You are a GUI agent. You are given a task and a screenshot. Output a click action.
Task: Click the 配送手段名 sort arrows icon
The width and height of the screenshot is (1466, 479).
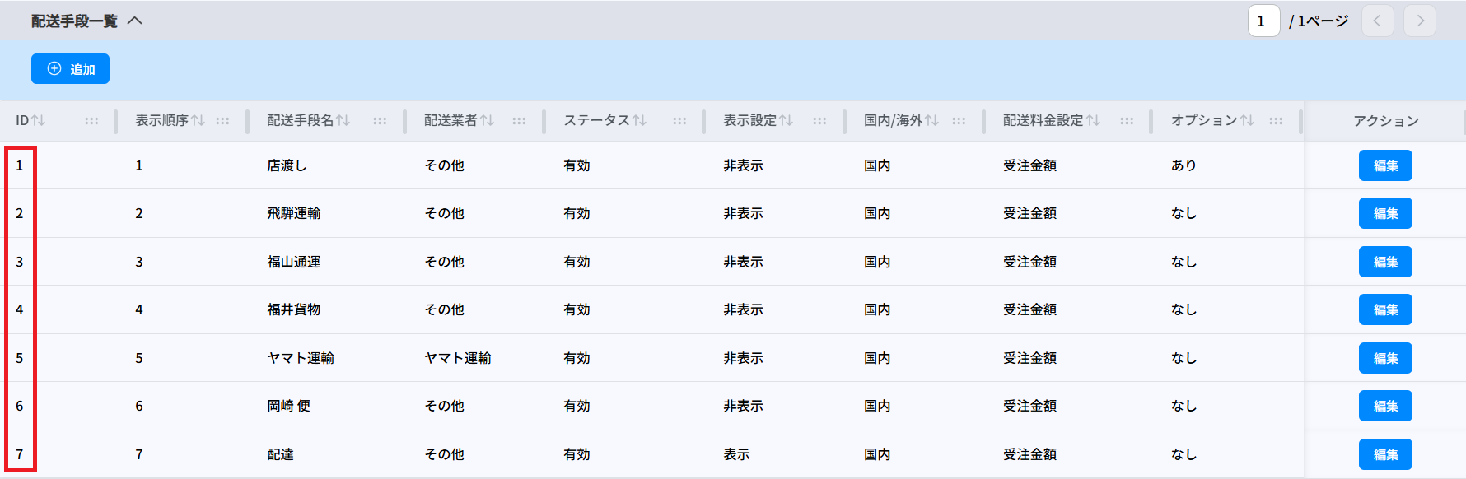pos(343,121)
